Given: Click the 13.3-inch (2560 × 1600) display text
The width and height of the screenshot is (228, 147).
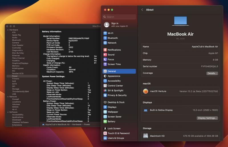Looking at the screenshot, I should pos(205,110).
